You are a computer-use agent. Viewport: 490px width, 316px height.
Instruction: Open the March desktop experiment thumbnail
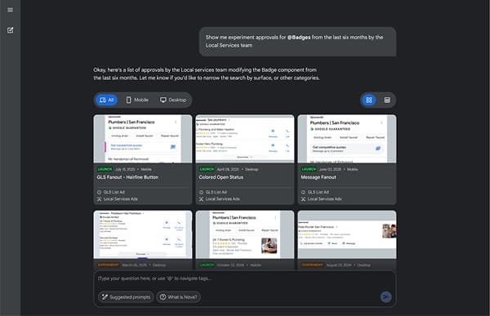[x=143, y=234]
